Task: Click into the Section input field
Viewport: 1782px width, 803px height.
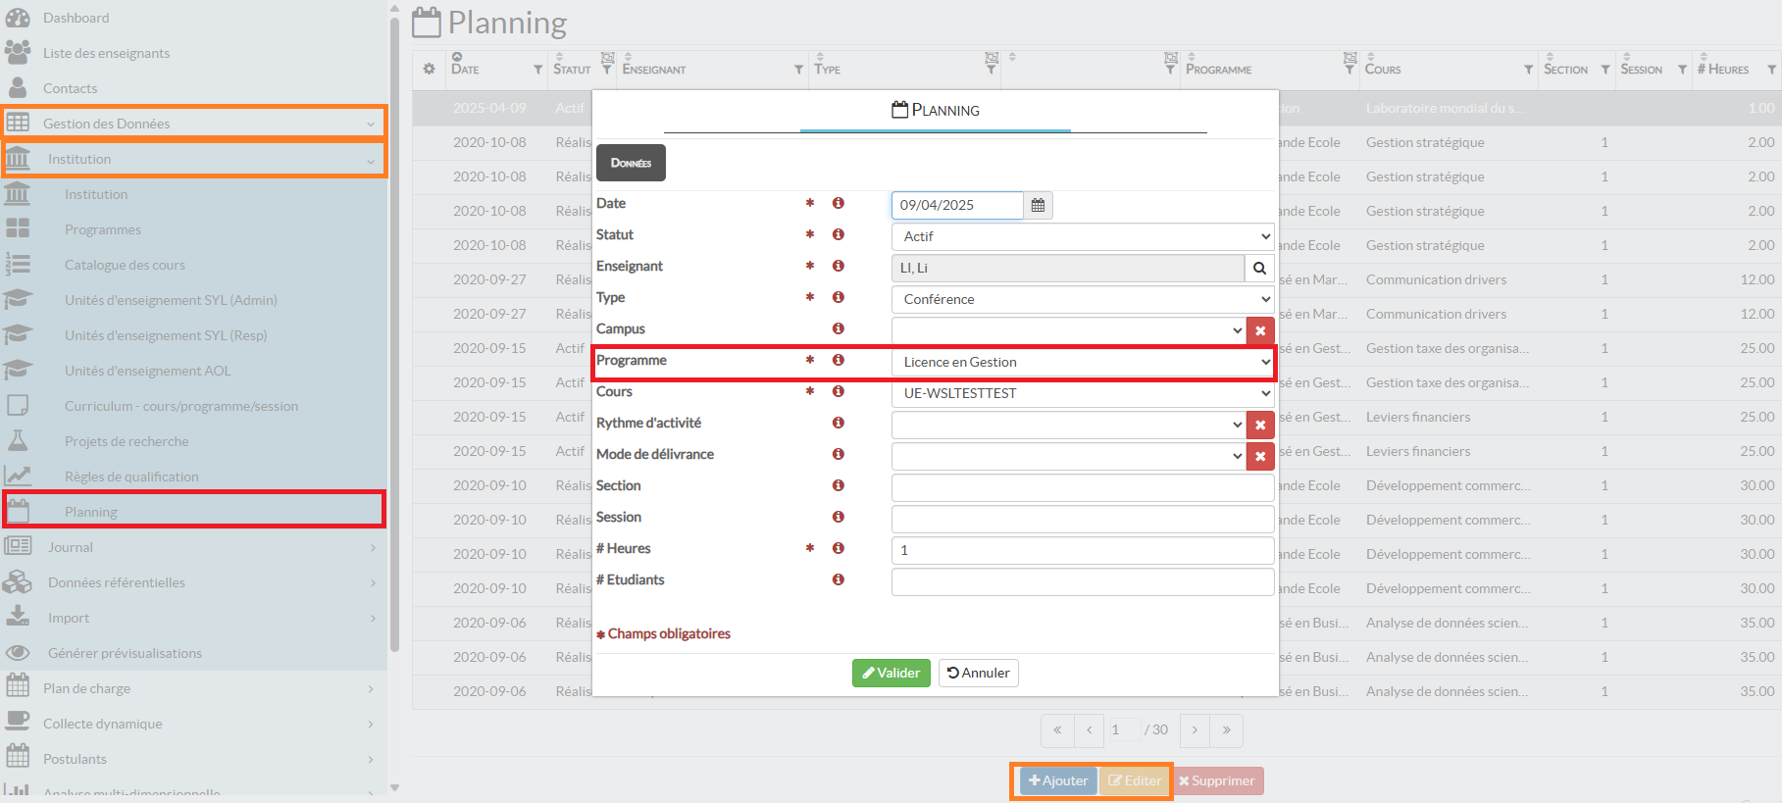Action: (x=1082, y=487)
